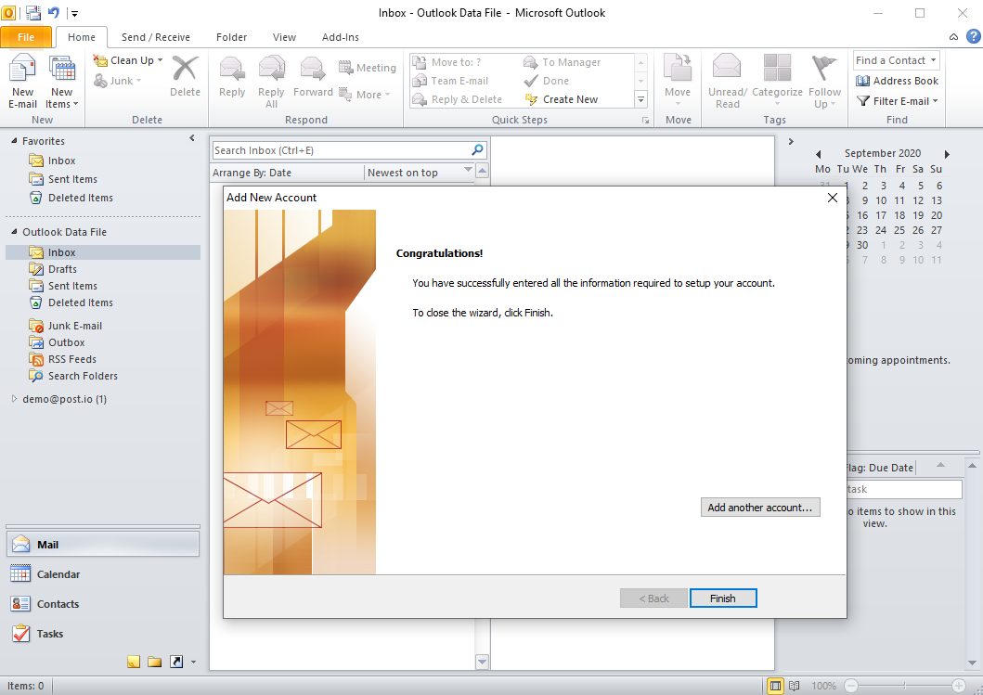The image size is (983, 695).
Task: Click the zoom slider in status bar
Action: [x=904, y=686]
